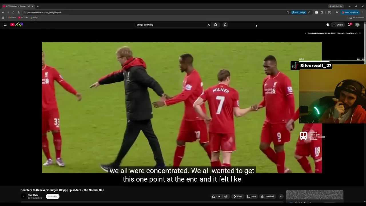Image resolution: width=366 pixels, height=206 pixels.
Task: Mute the tab using the speaker icon
Action: click(29, 6)
